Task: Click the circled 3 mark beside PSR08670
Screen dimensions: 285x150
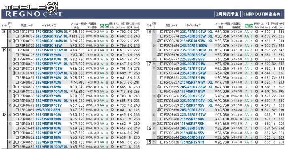Action: pos(158,41)
